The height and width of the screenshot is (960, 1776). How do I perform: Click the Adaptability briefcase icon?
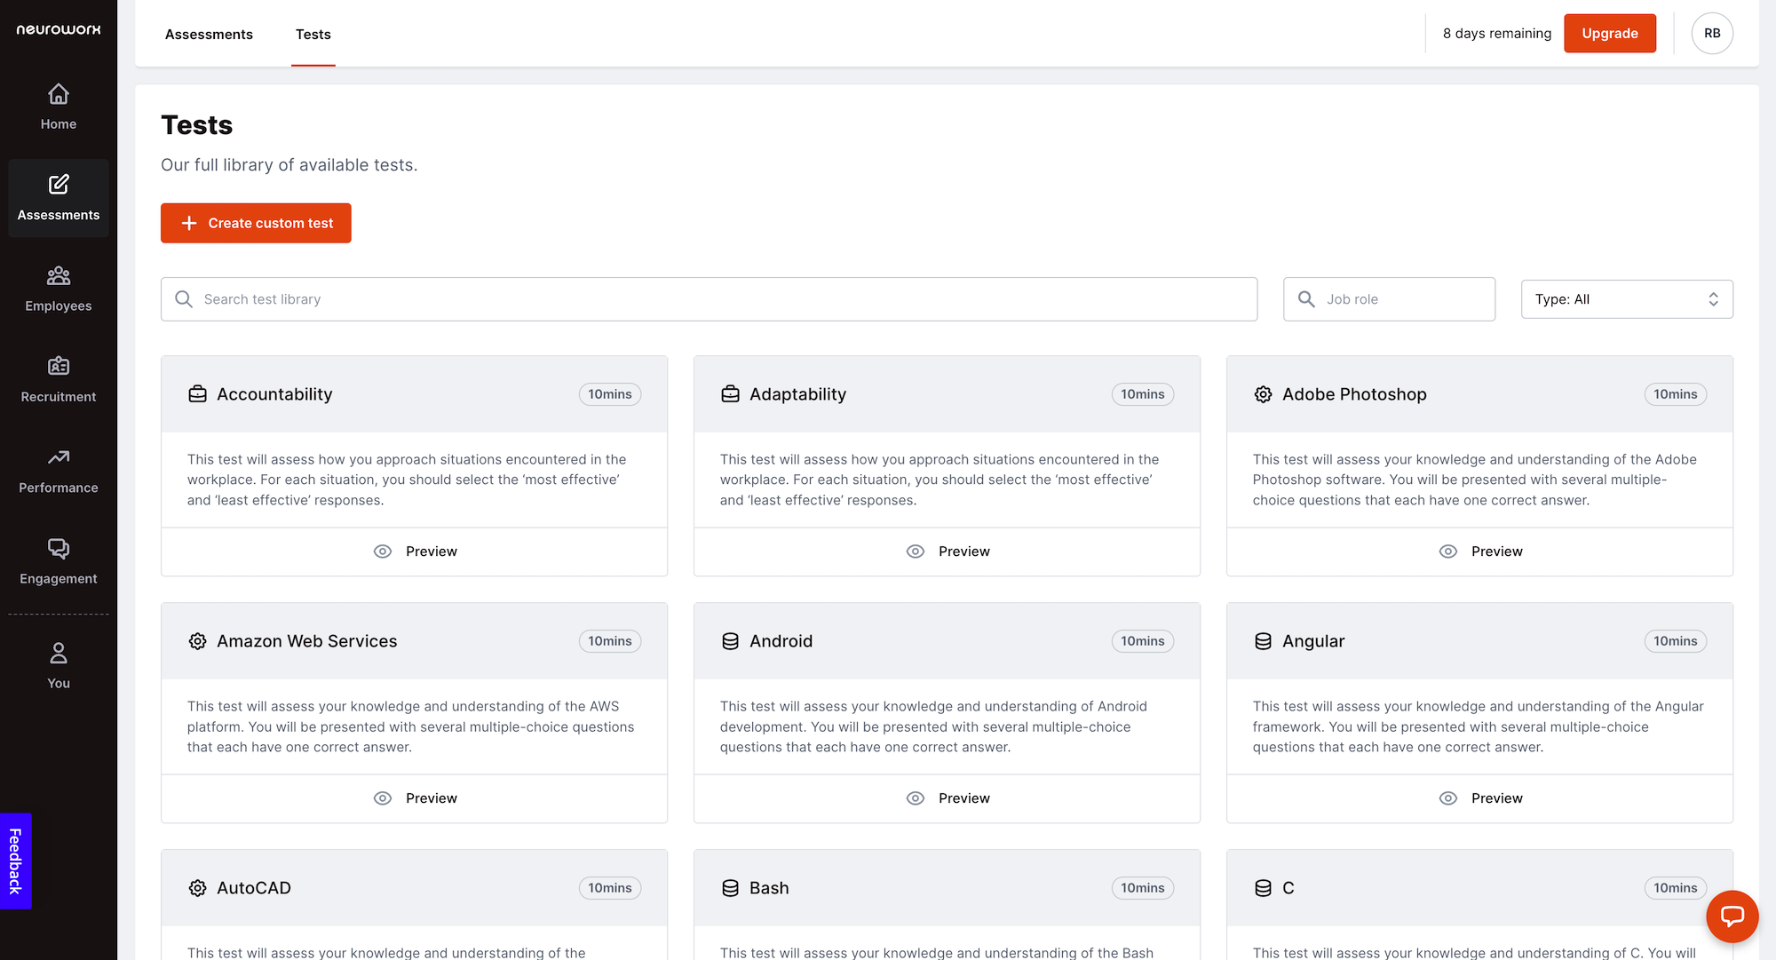tap(730, 394)
